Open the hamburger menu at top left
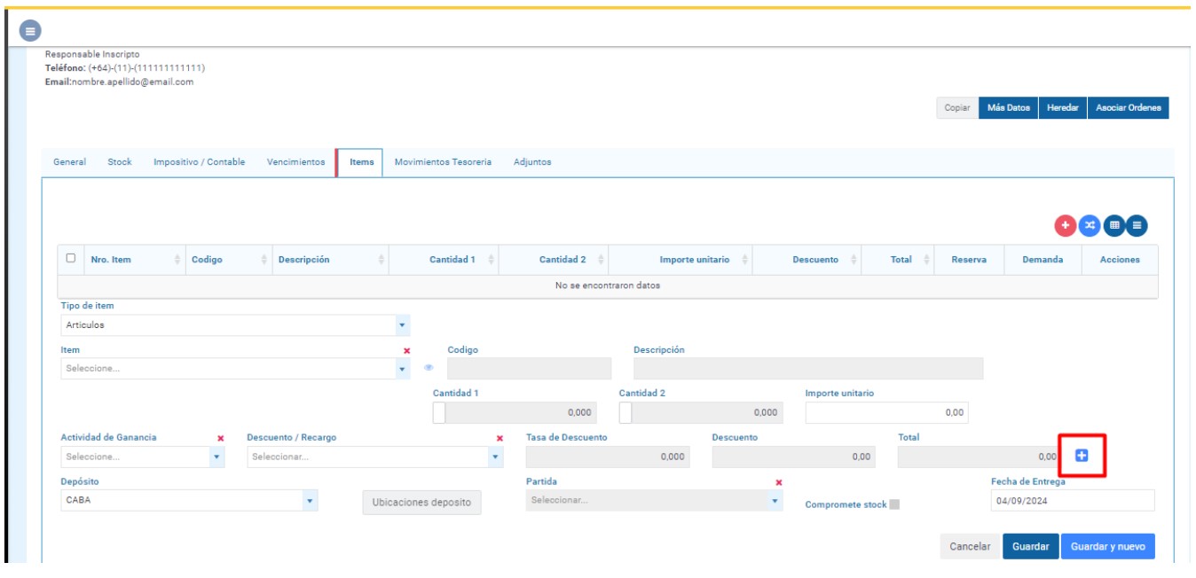This screenshot has height=578, width=1196. tap(31, 31)
